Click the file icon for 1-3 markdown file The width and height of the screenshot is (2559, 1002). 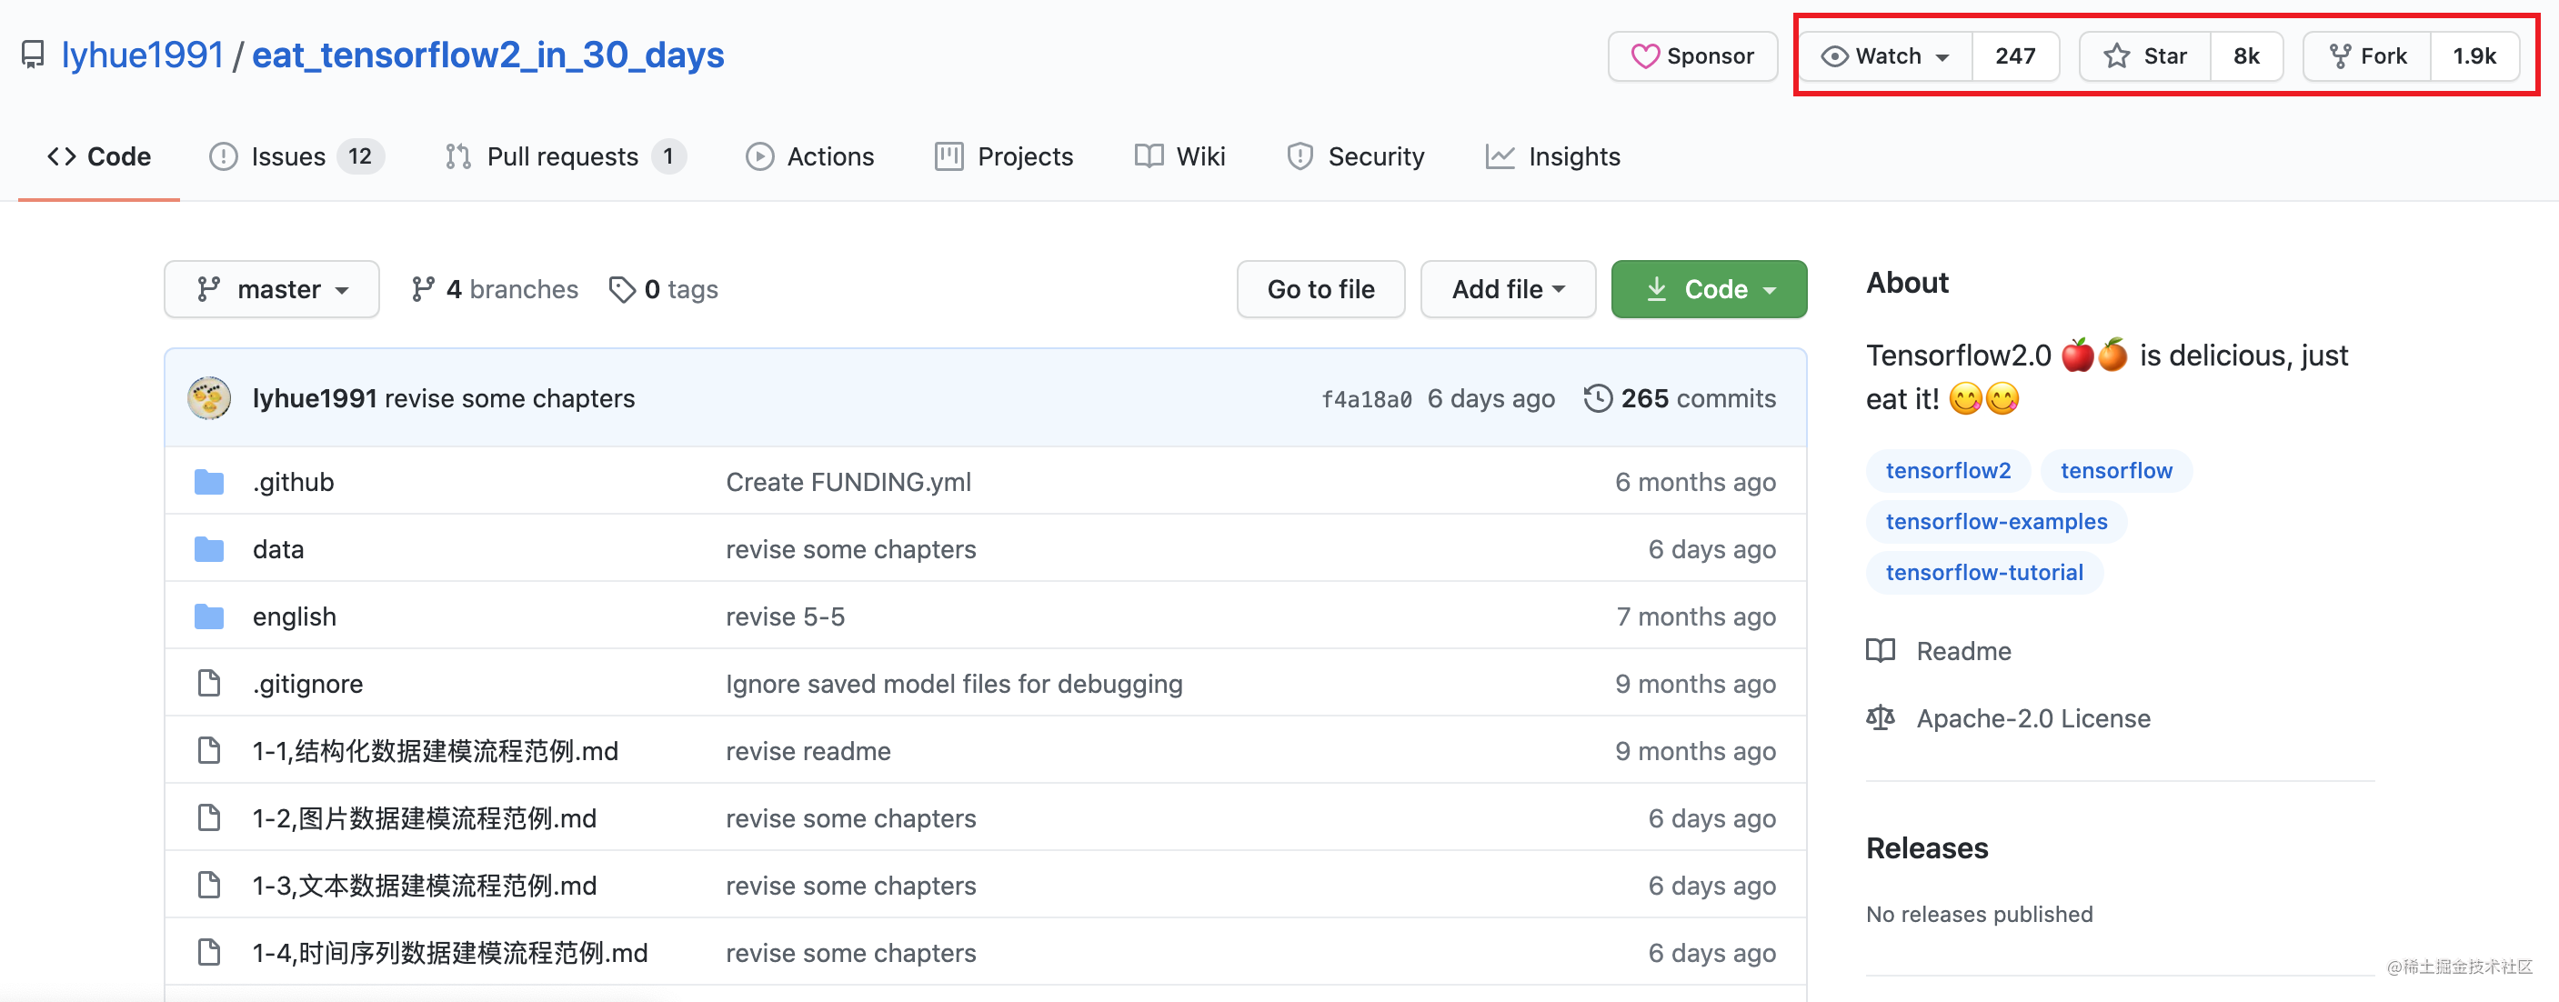[208, 885]
